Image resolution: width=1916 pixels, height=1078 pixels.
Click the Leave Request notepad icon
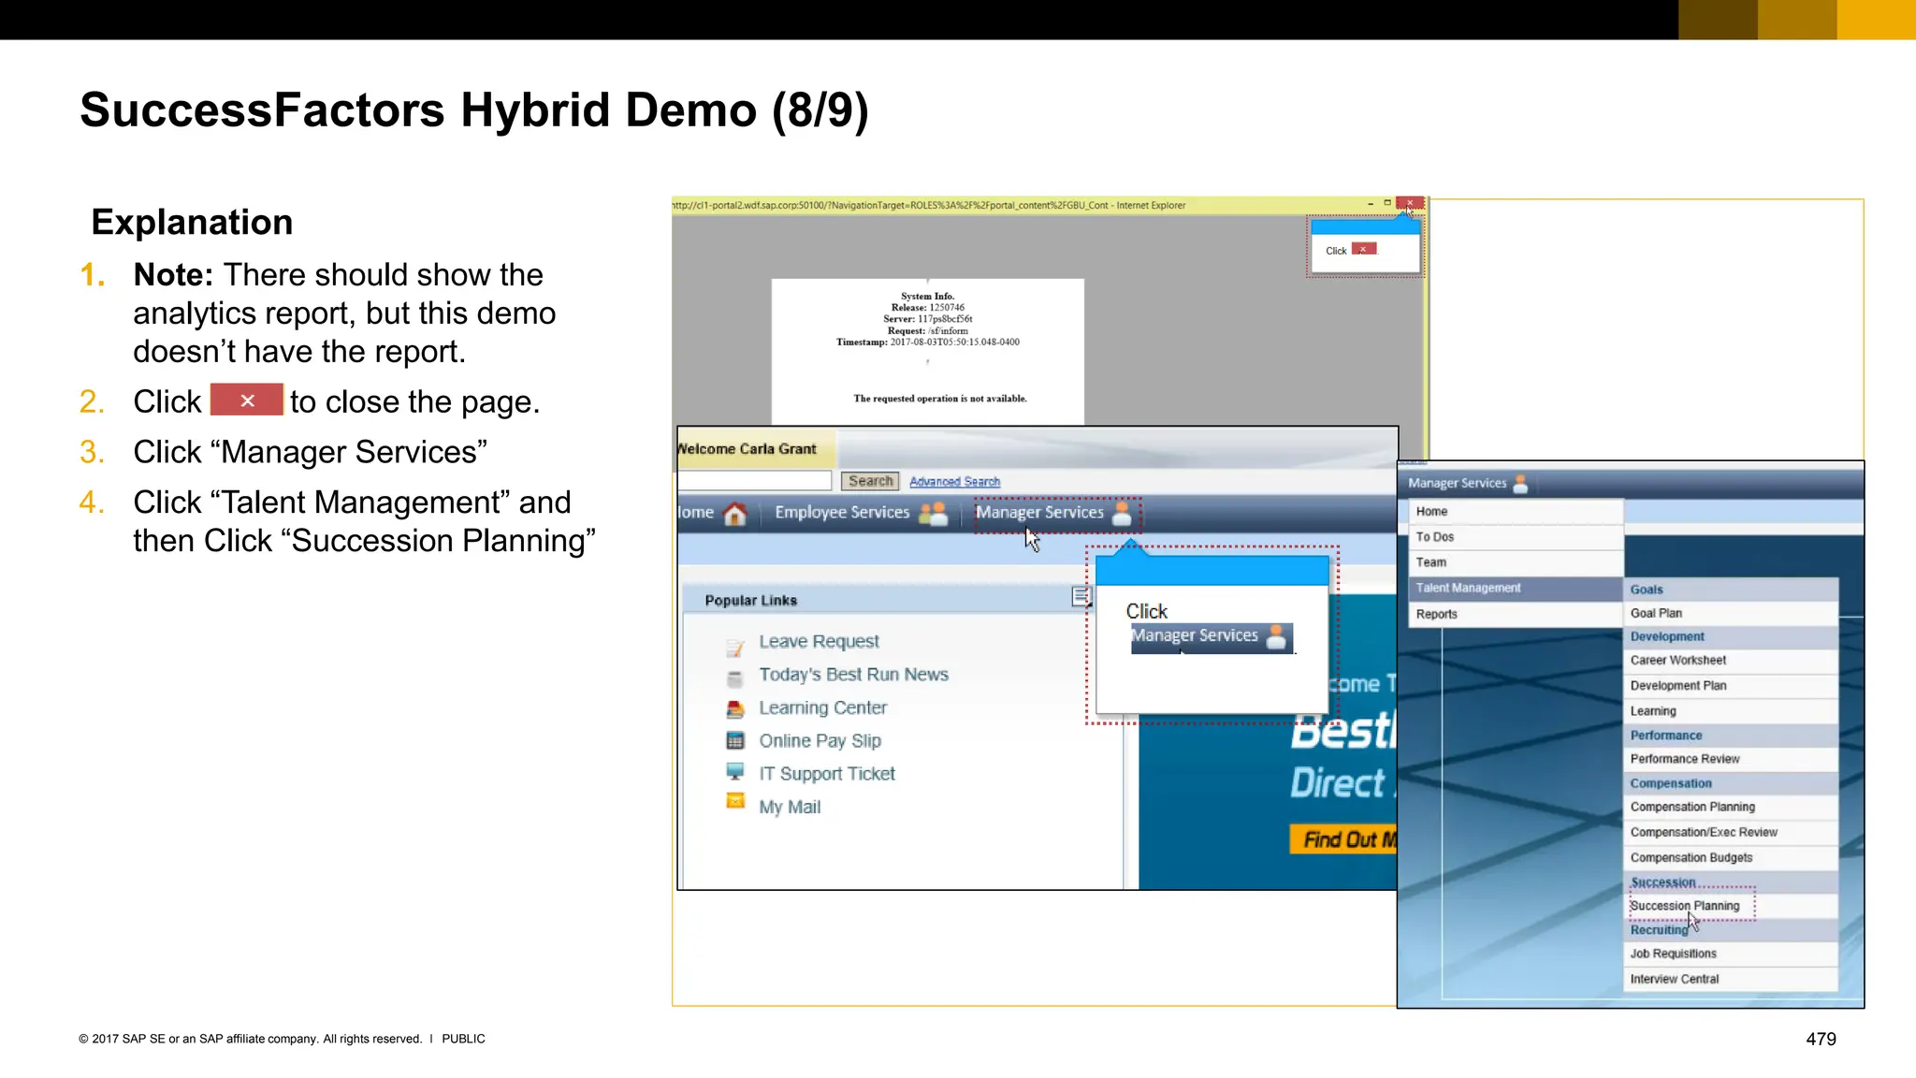click(735, 648)
